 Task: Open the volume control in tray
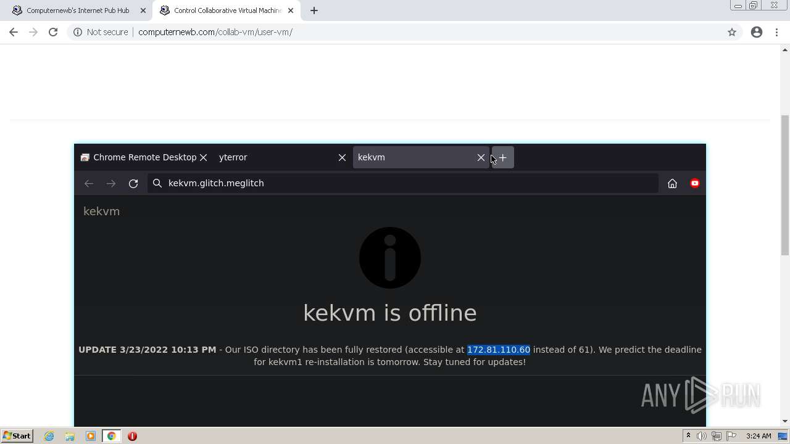tap(702, 436)
